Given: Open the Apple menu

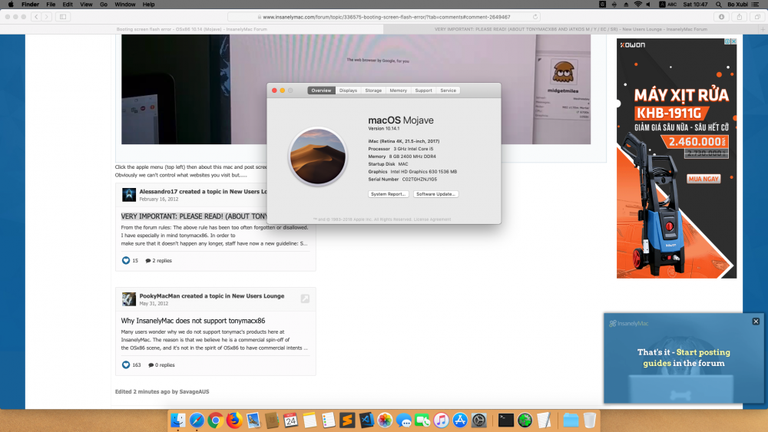Looking at the screenshot, I should tap(11, 5).
